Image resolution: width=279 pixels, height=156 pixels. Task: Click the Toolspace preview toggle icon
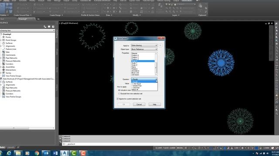tap(45, 26)
